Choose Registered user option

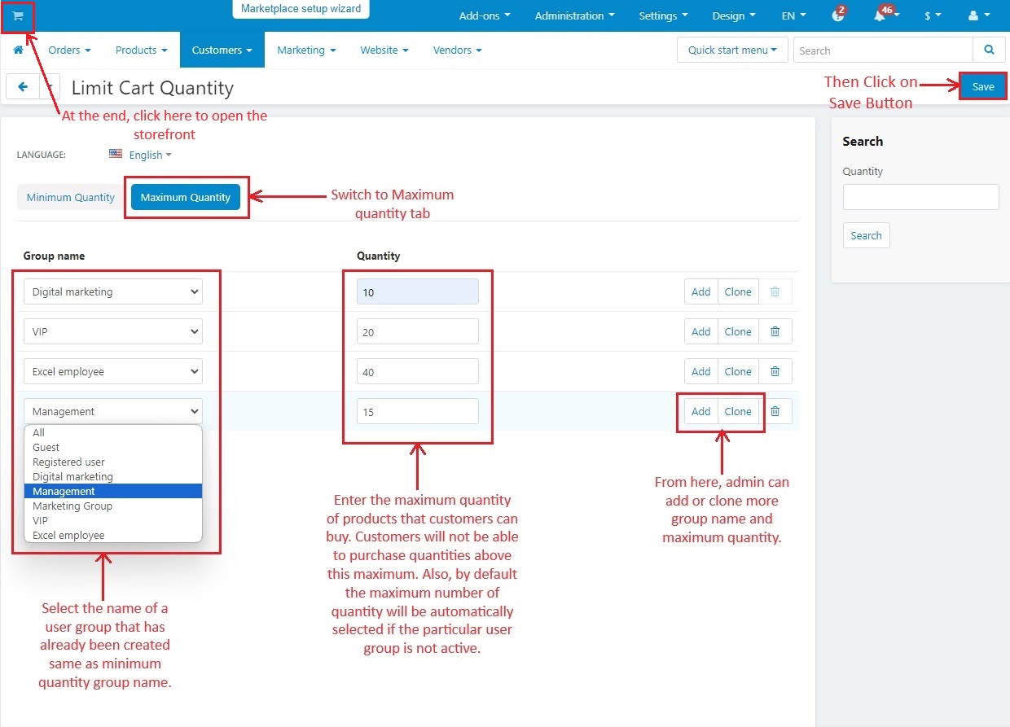[113, 462]
